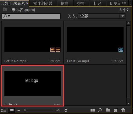Create a new bin folder
Viewport: 133px width, 114px height.
tap(108, 110)
